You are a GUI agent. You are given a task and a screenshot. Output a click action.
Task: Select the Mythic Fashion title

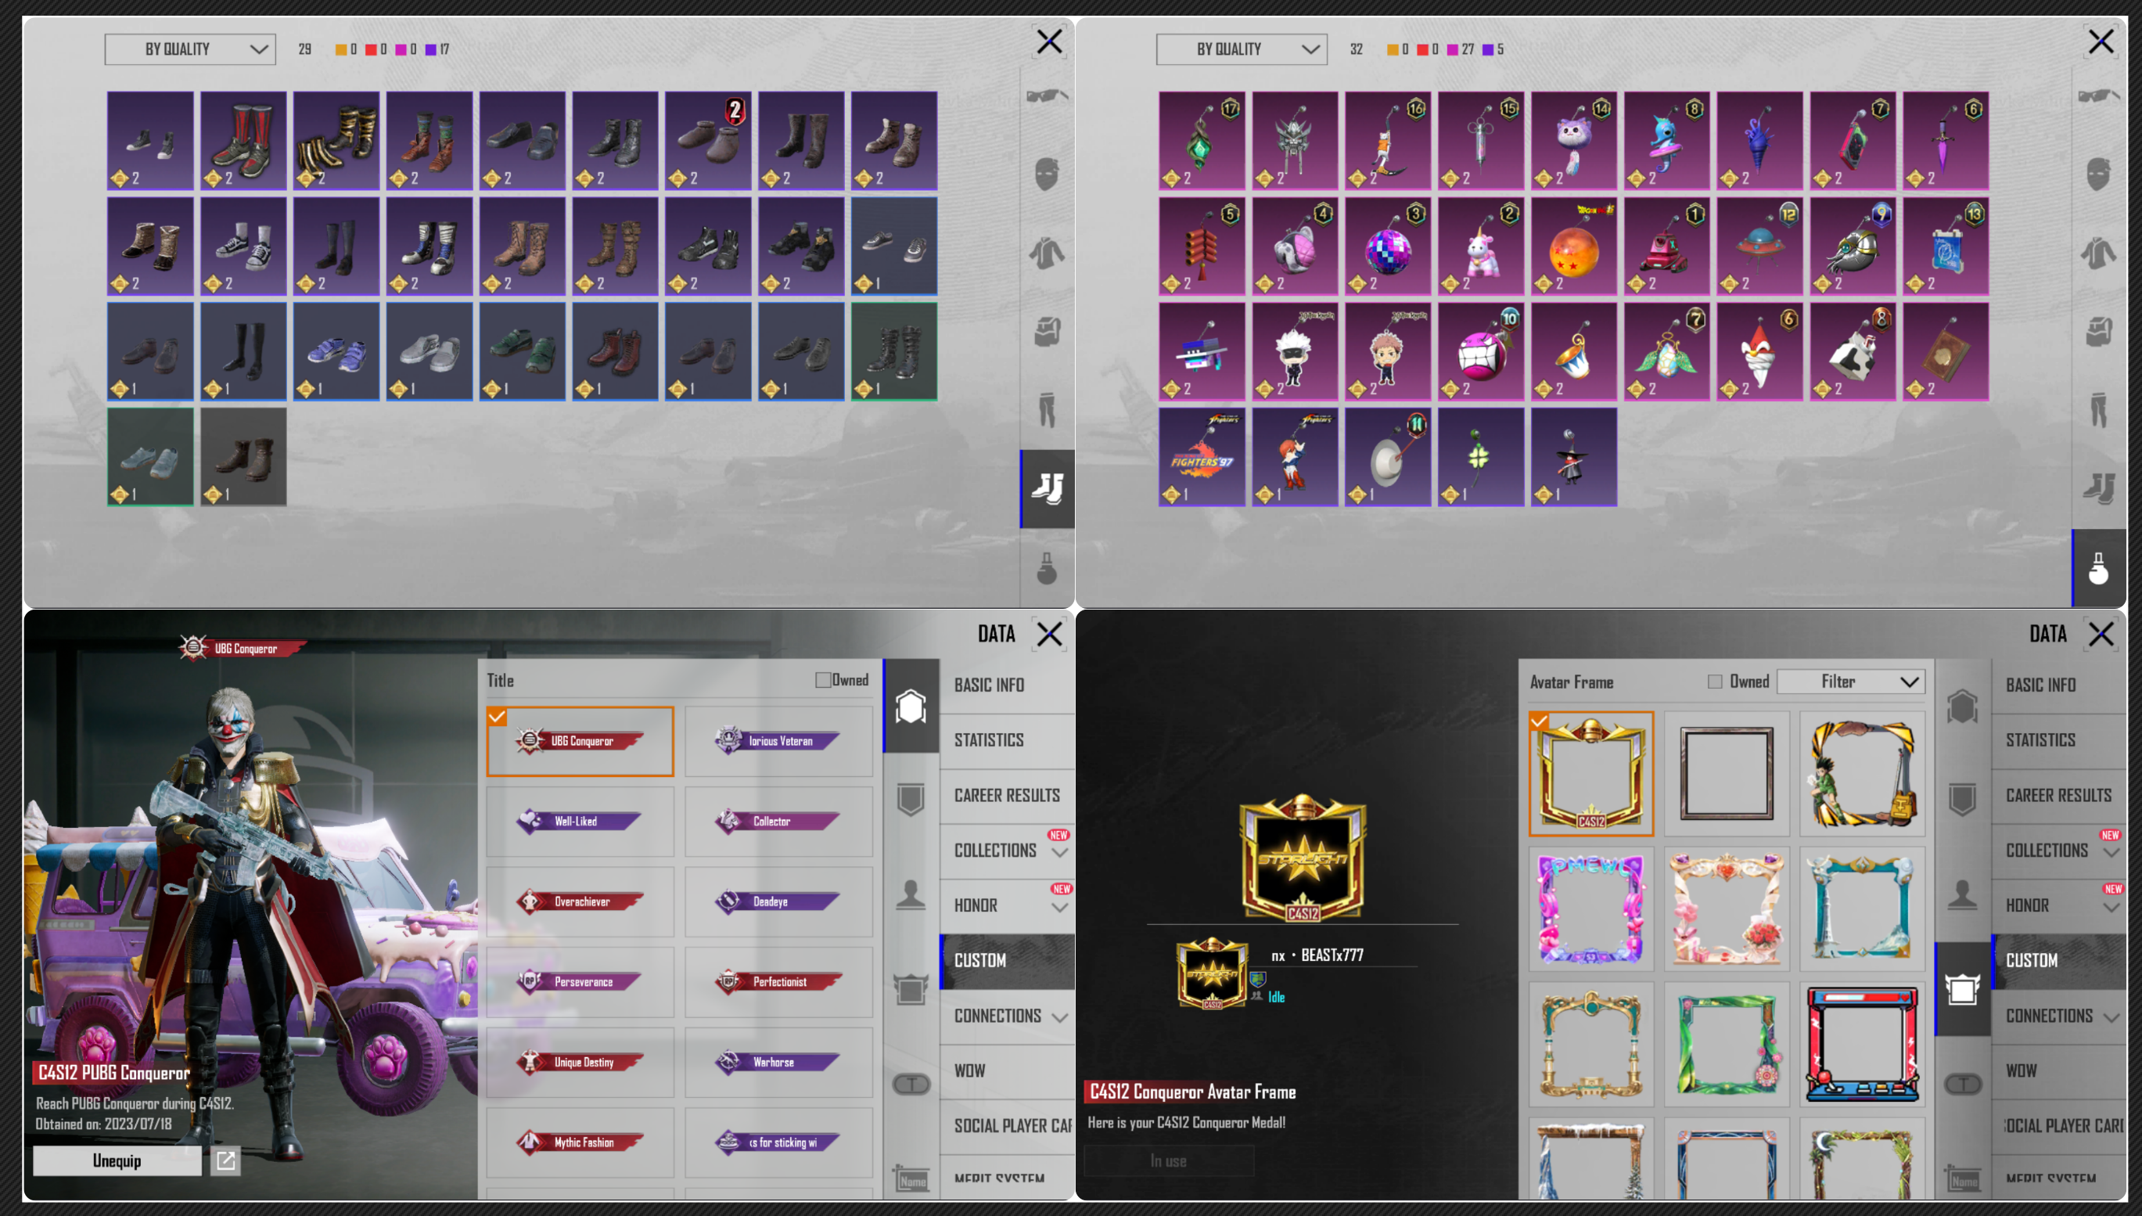[580, 1142]
